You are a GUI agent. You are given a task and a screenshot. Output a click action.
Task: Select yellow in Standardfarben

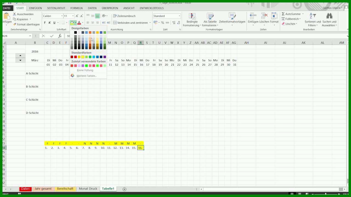click(83, 57)
